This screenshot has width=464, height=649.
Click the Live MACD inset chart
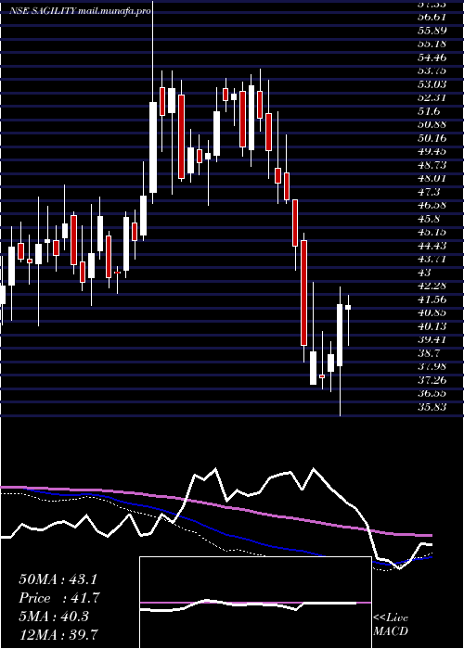[255, 603]
